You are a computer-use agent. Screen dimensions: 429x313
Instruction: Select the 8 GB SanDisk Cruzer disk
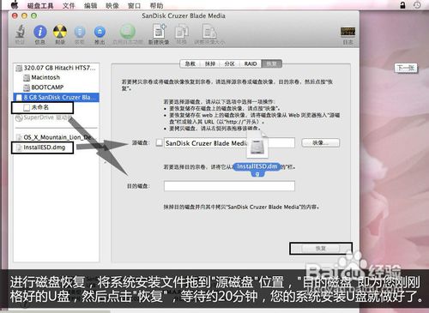point(56,97)
